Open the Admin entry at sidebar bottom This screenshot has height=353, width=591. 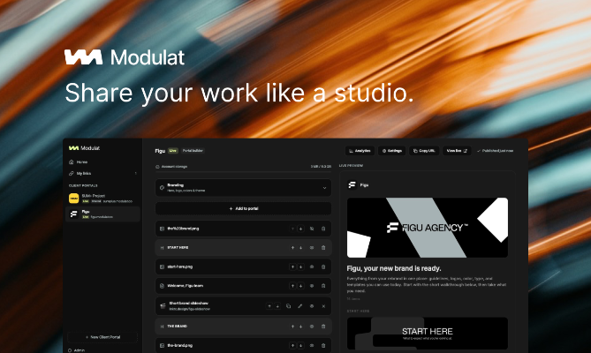pos(77,350)
